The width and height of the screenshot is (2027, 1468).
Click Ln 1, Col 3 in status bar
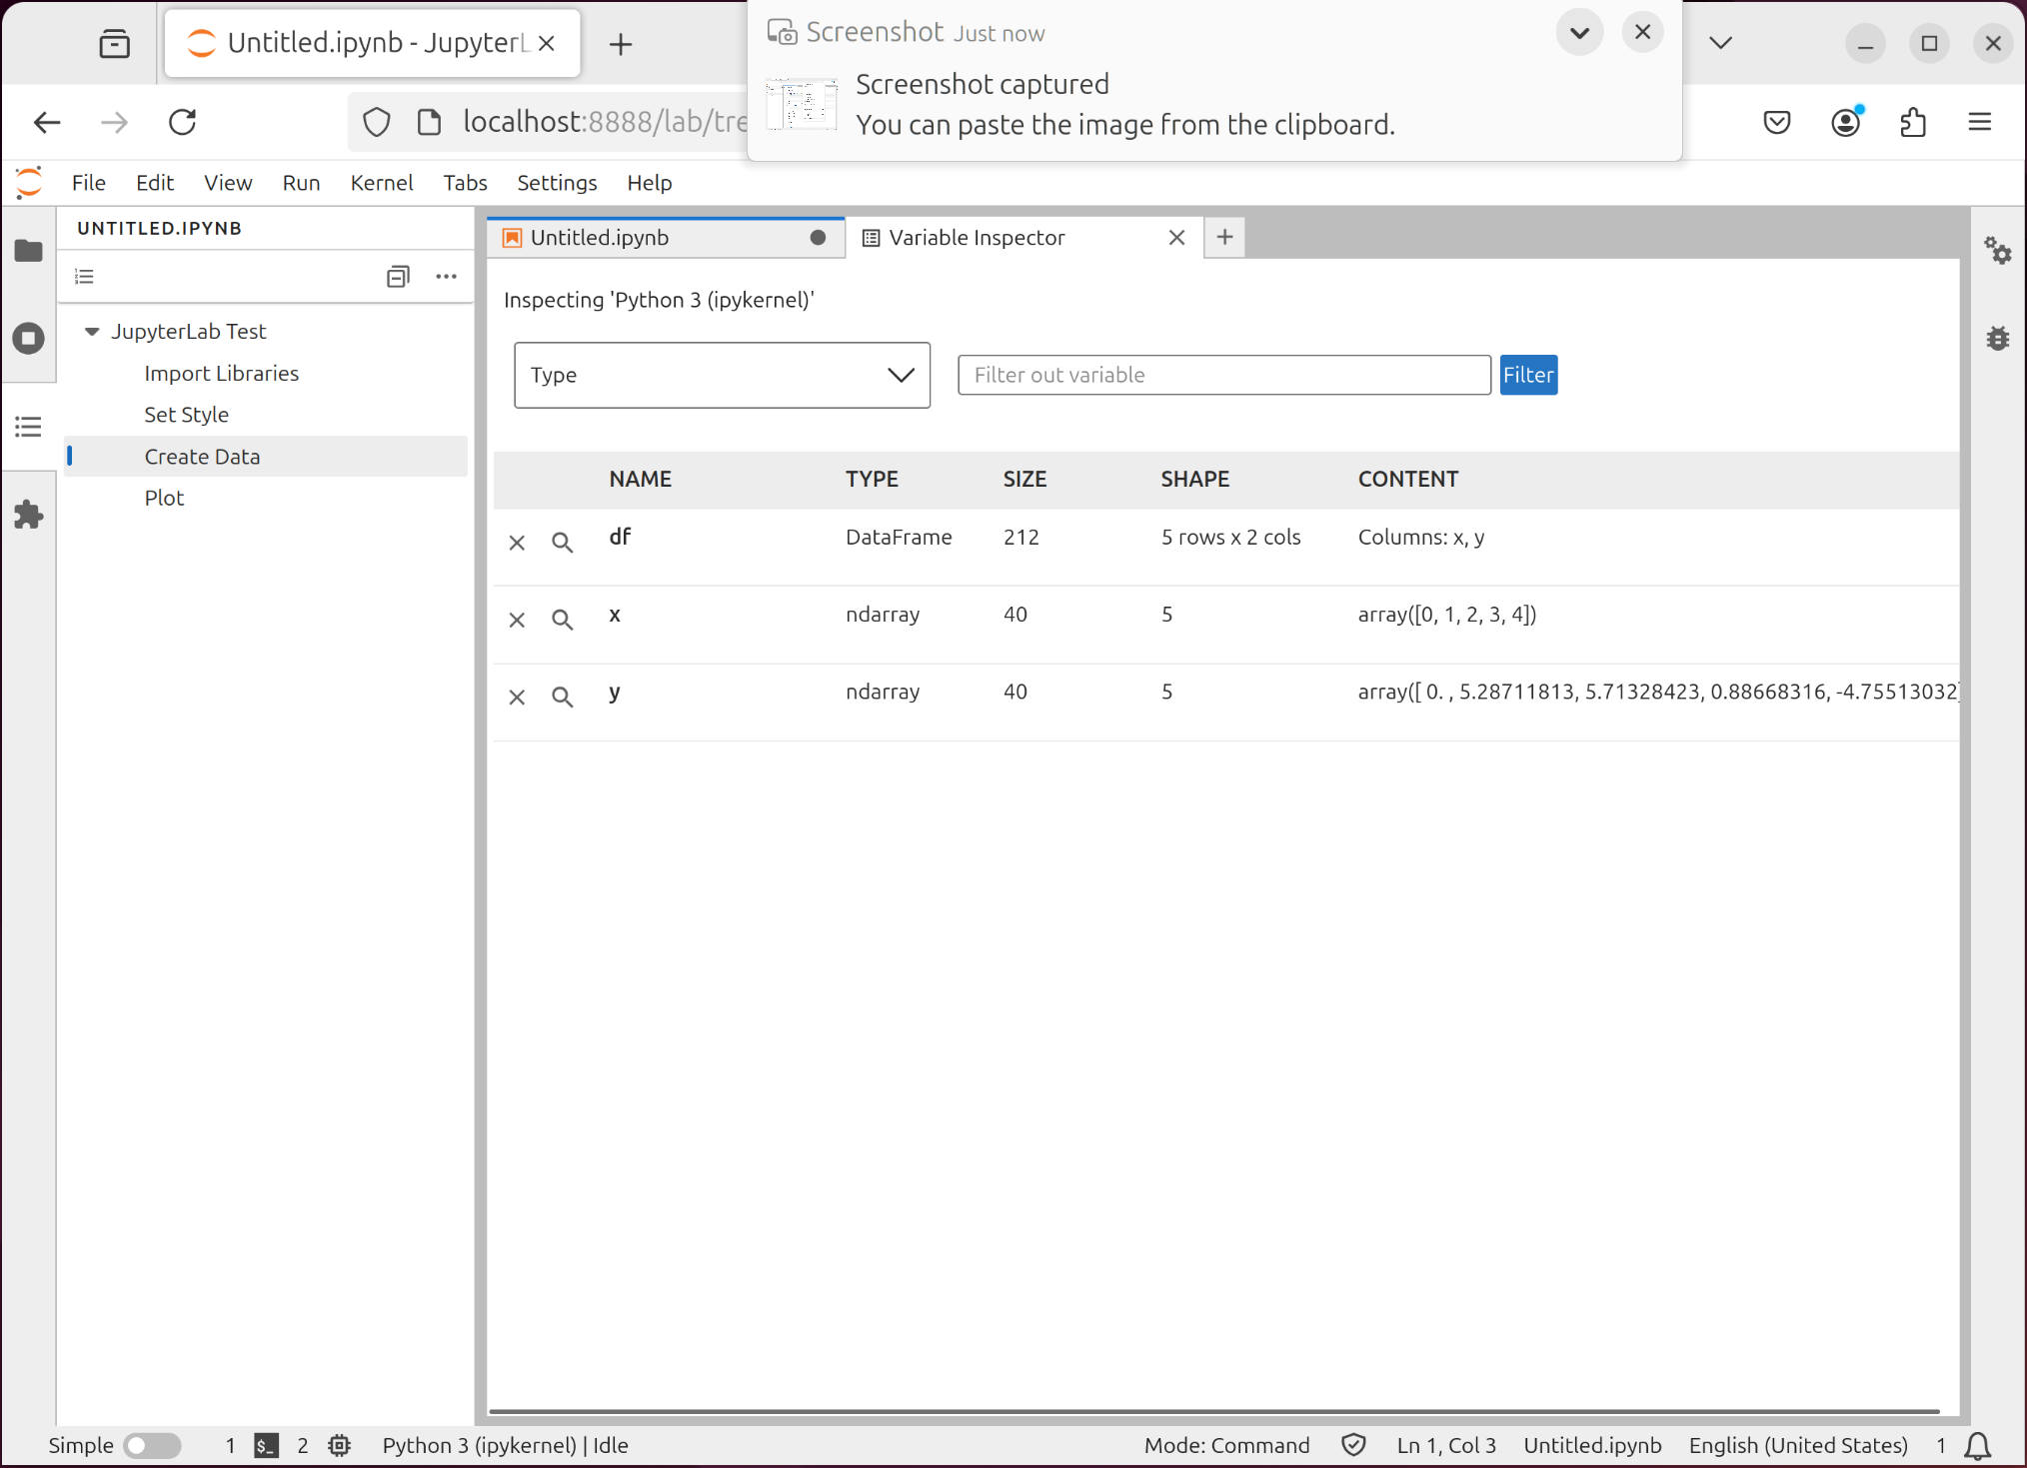click(x=1445, y=1445)
